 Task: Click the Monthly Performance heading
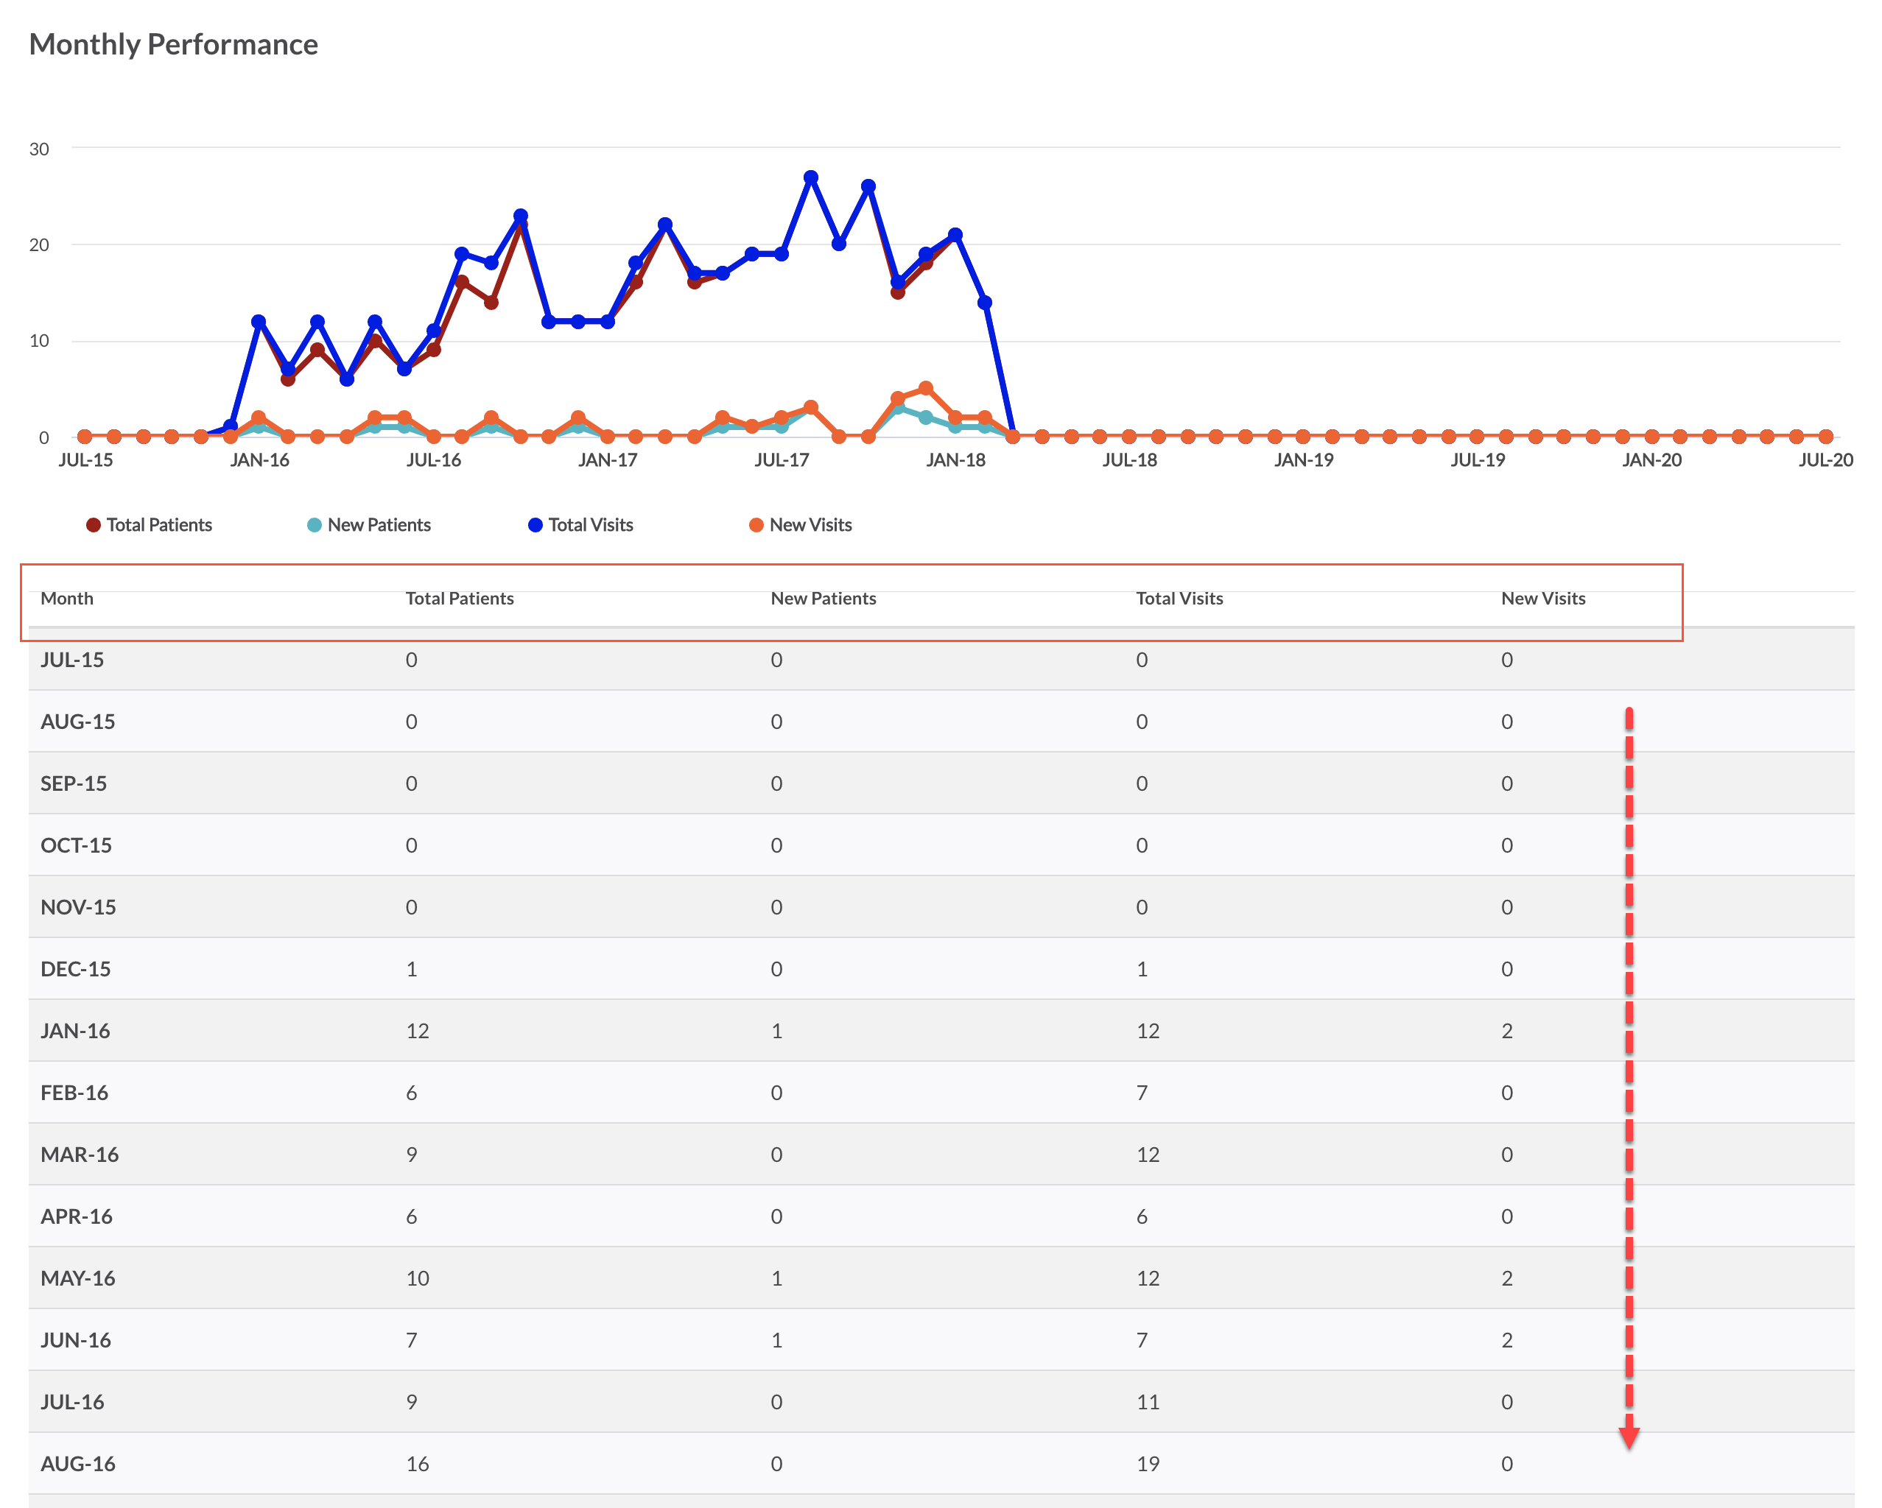(174, 44)
